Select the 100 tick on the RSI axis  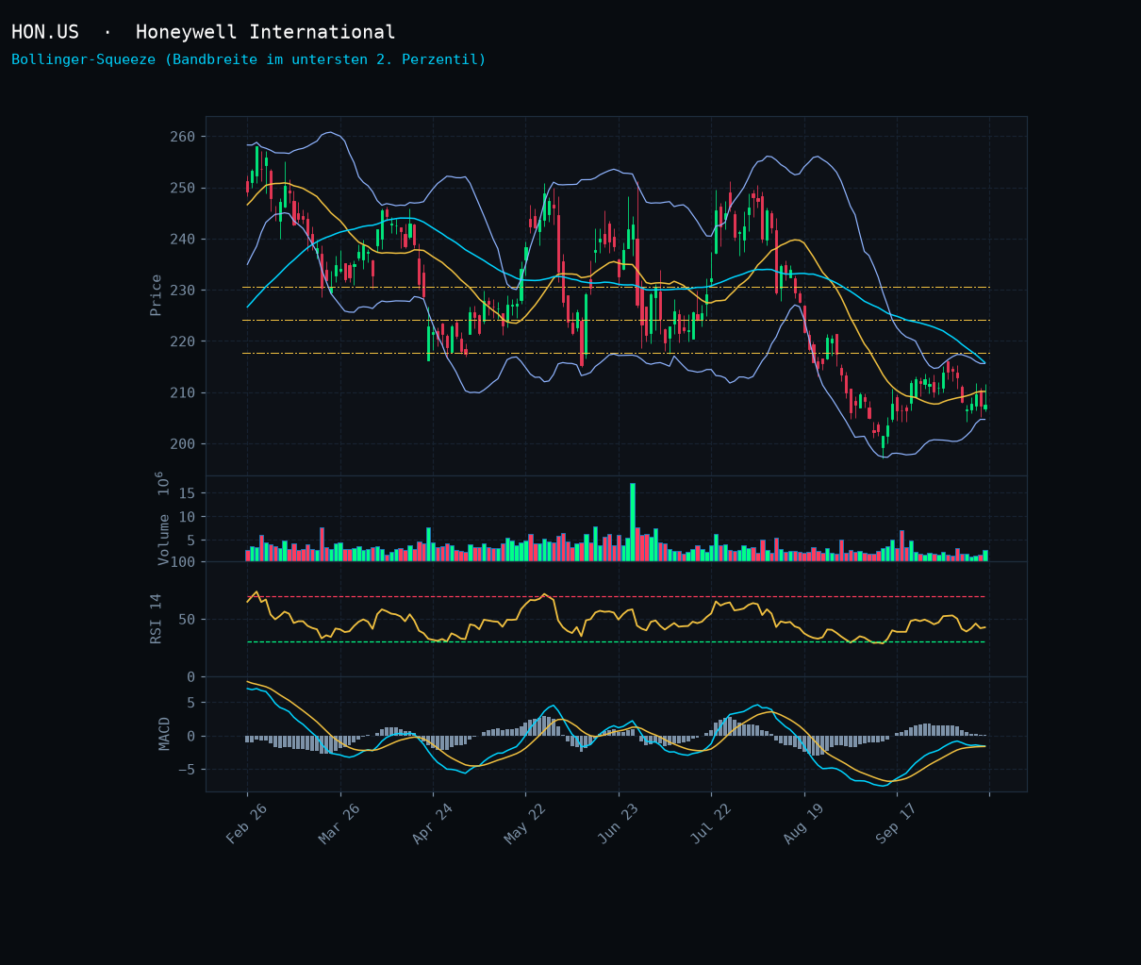click(x=183, y=562)
